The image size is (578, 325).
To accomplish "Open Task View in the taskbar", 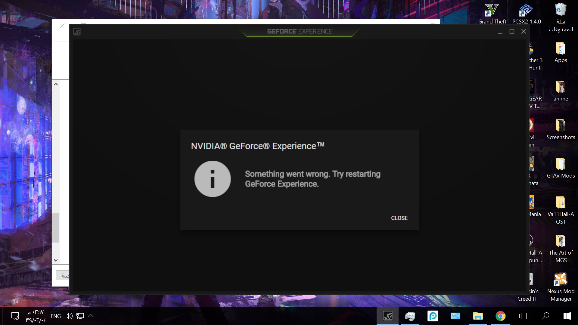I will 524,316.
